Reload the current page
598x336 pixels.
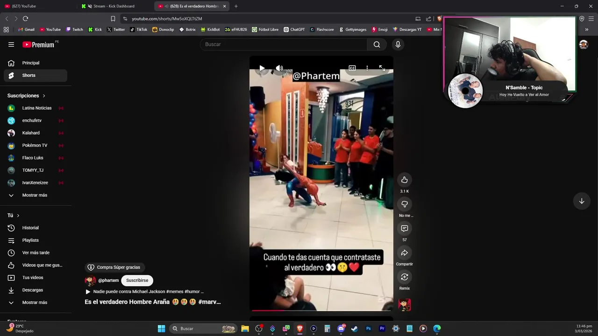25,19
